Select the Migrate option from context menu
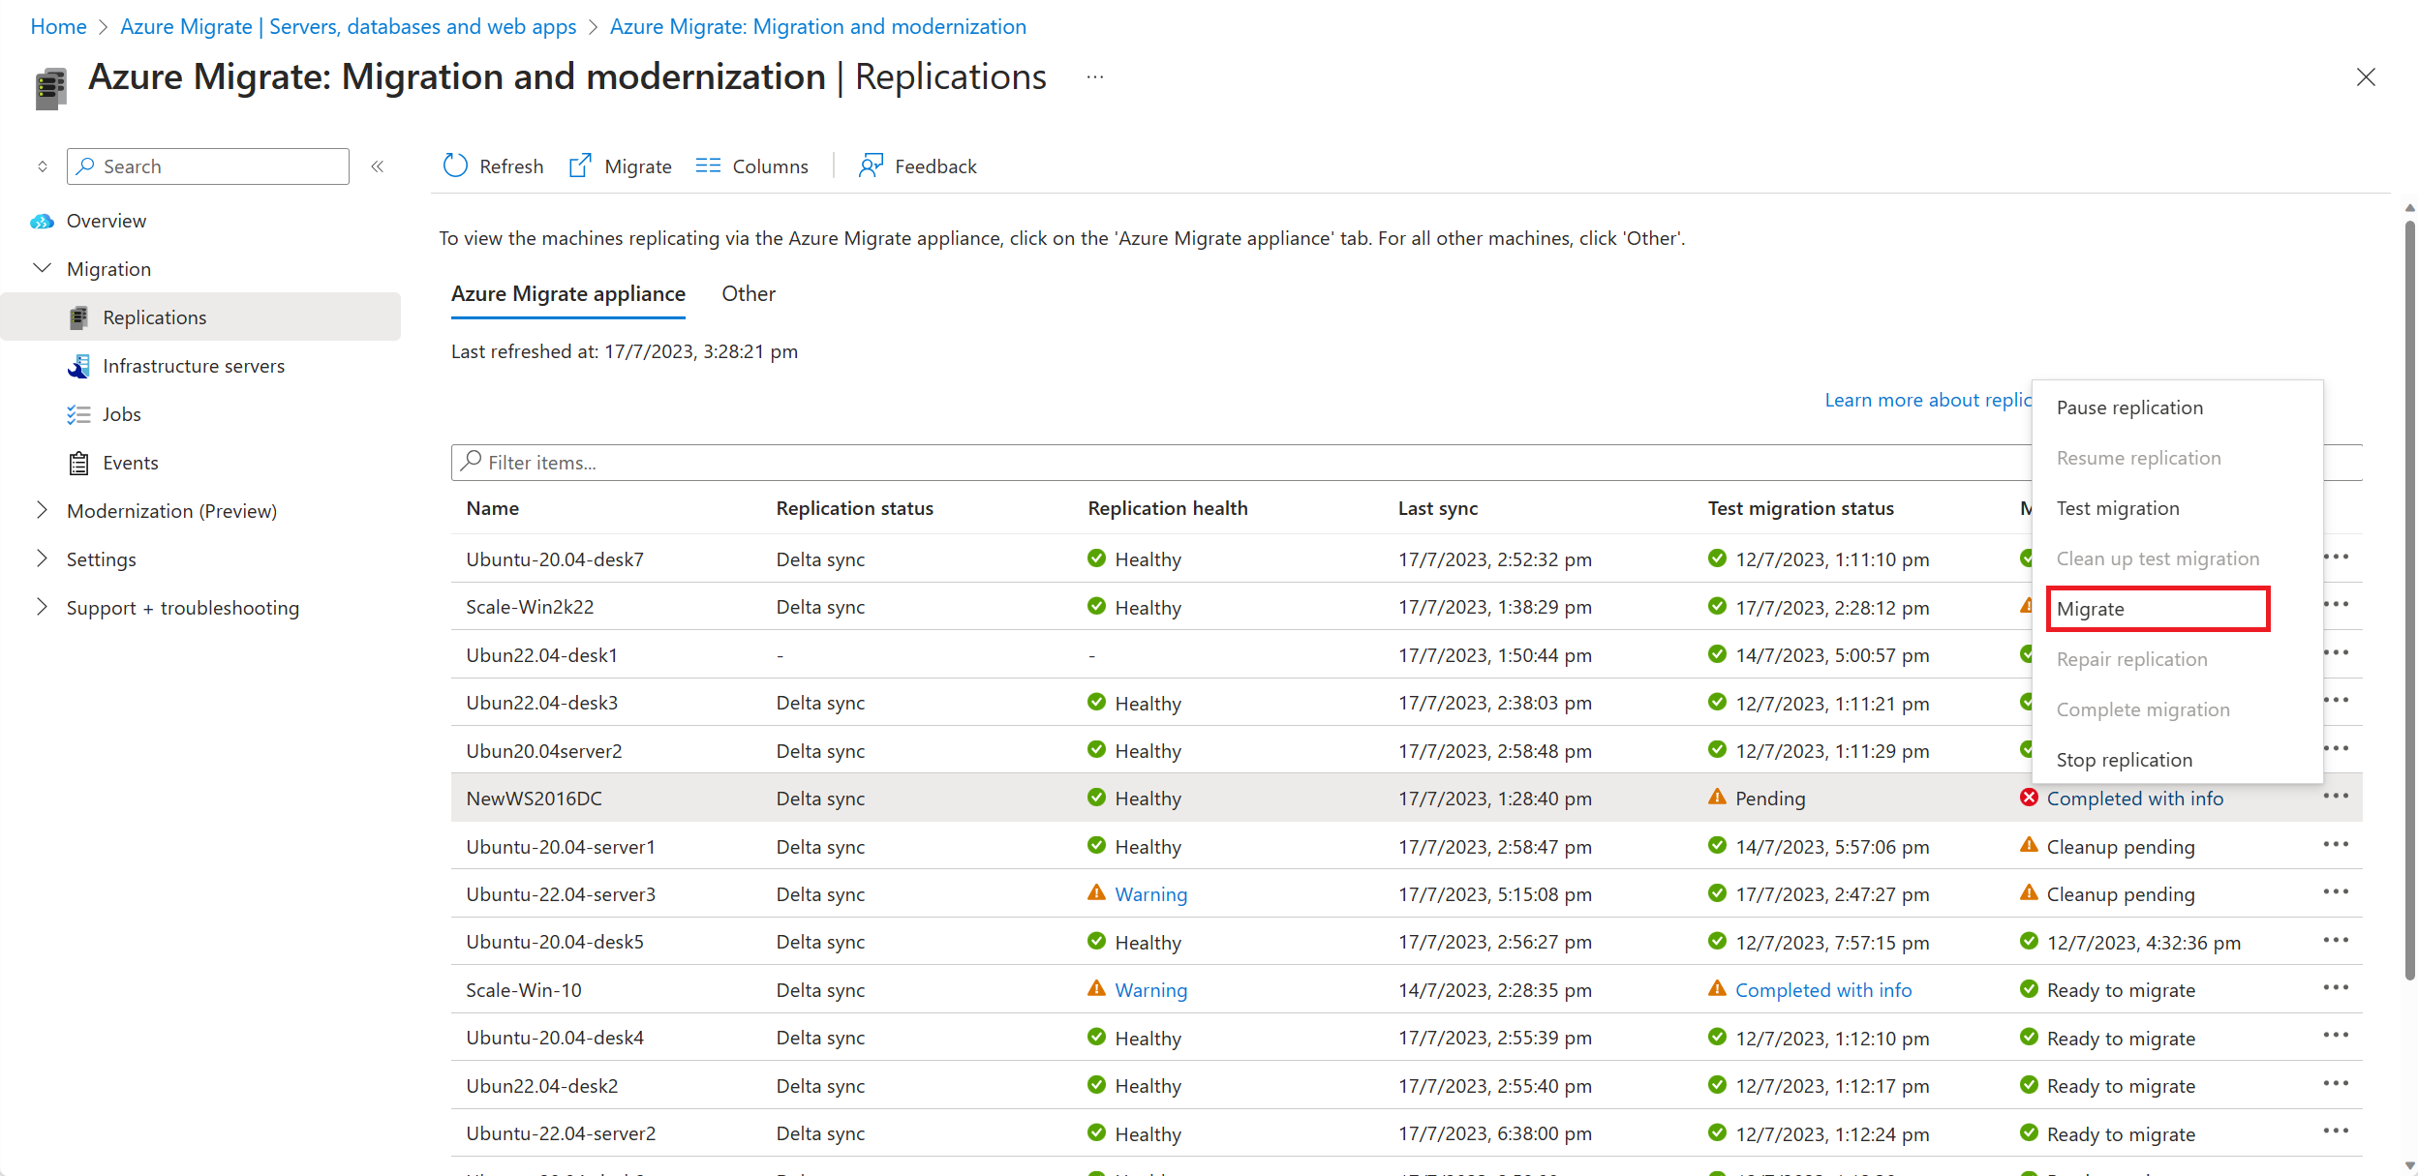 [2093, 607]
